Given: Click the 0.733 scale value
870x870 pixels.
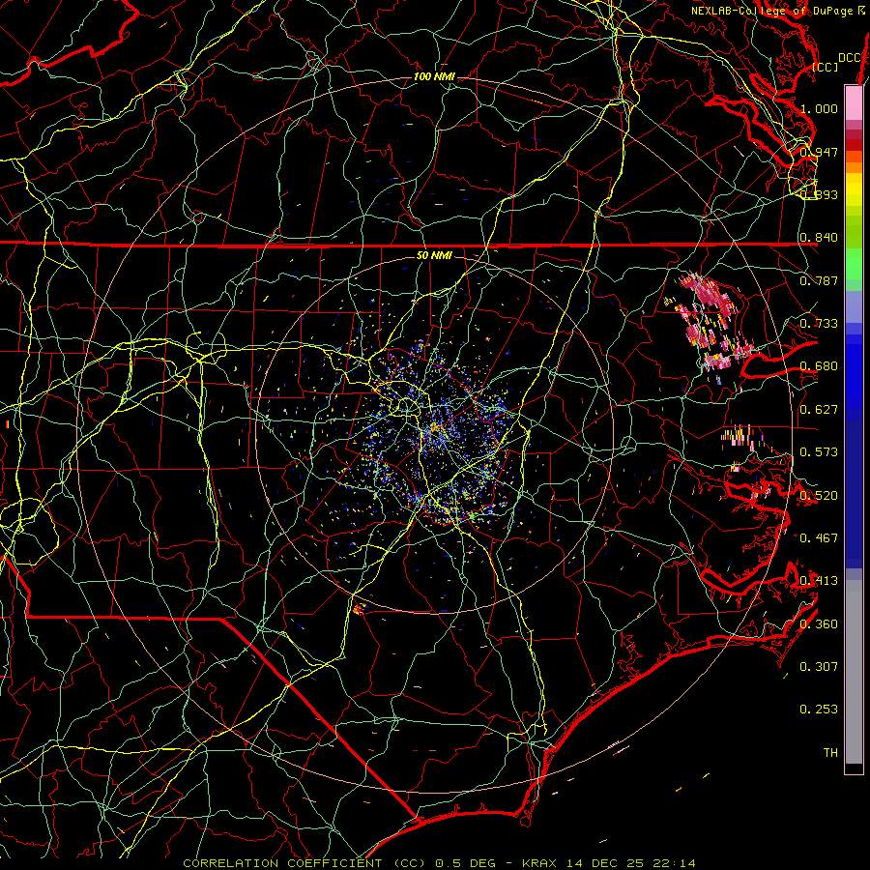Looking at the screenshot, I should [x=819, y=324].
